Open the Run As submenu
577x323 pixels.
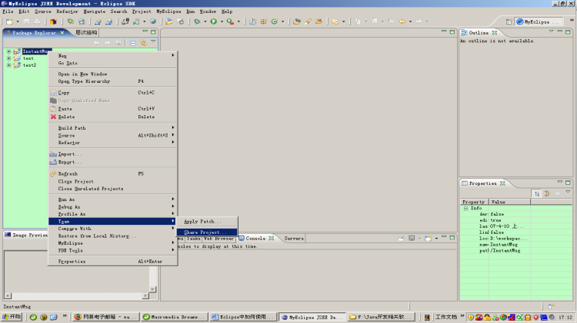tap(112, 199)
